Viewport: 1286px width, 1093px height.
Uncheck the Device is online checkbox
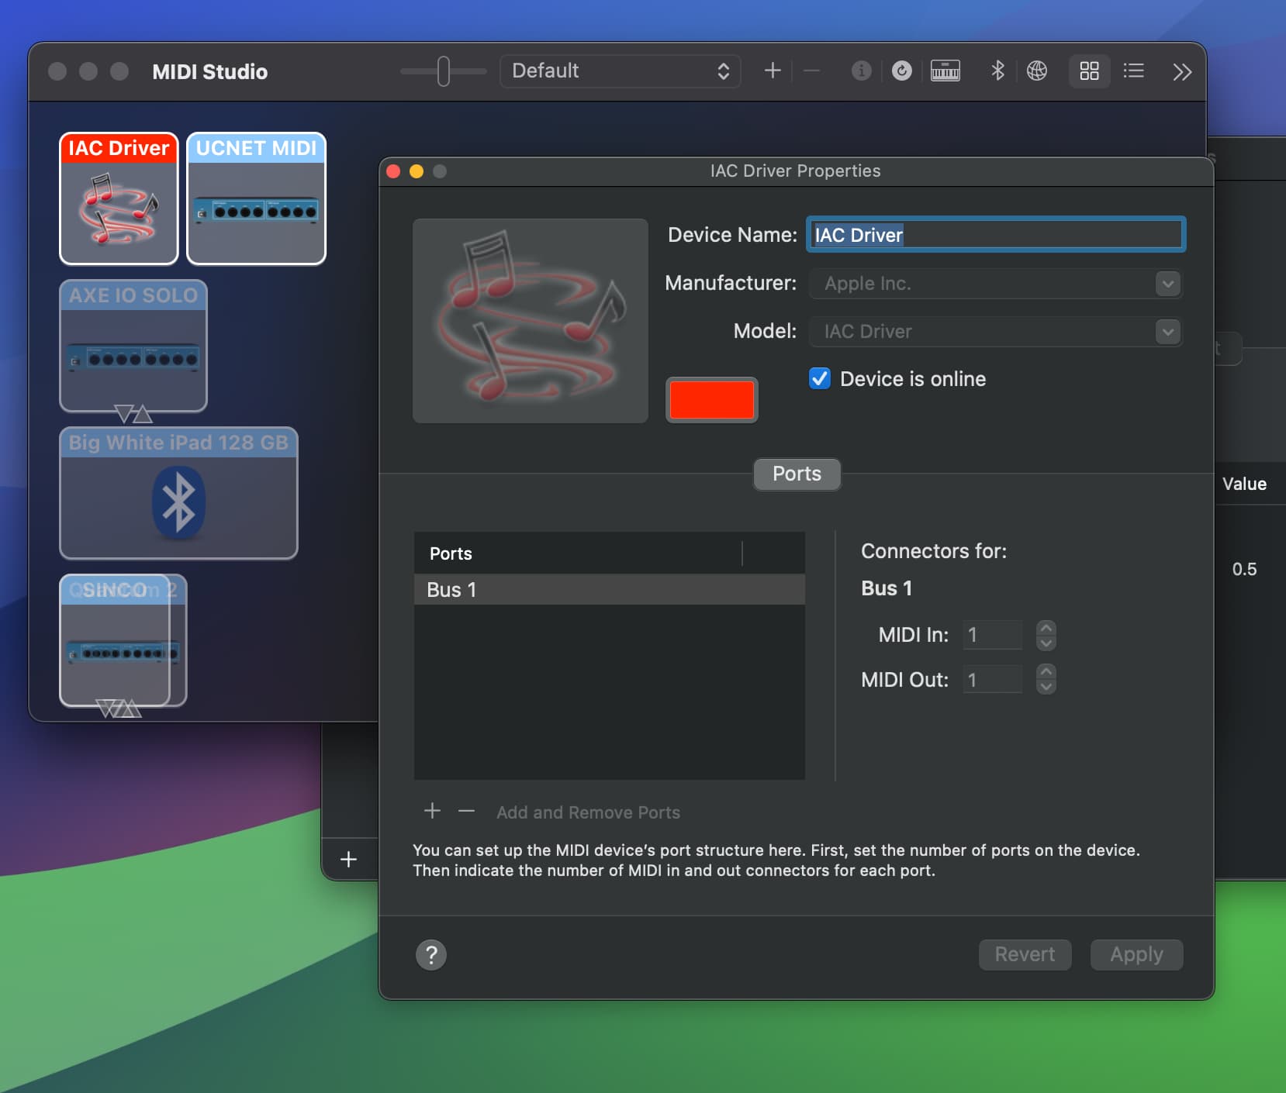(x=820, y=378)
